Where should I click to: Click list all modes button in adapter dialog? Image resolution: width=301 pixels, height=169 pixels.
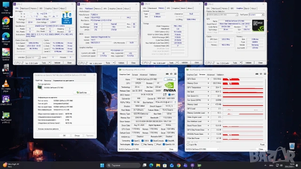click(48, 129)
